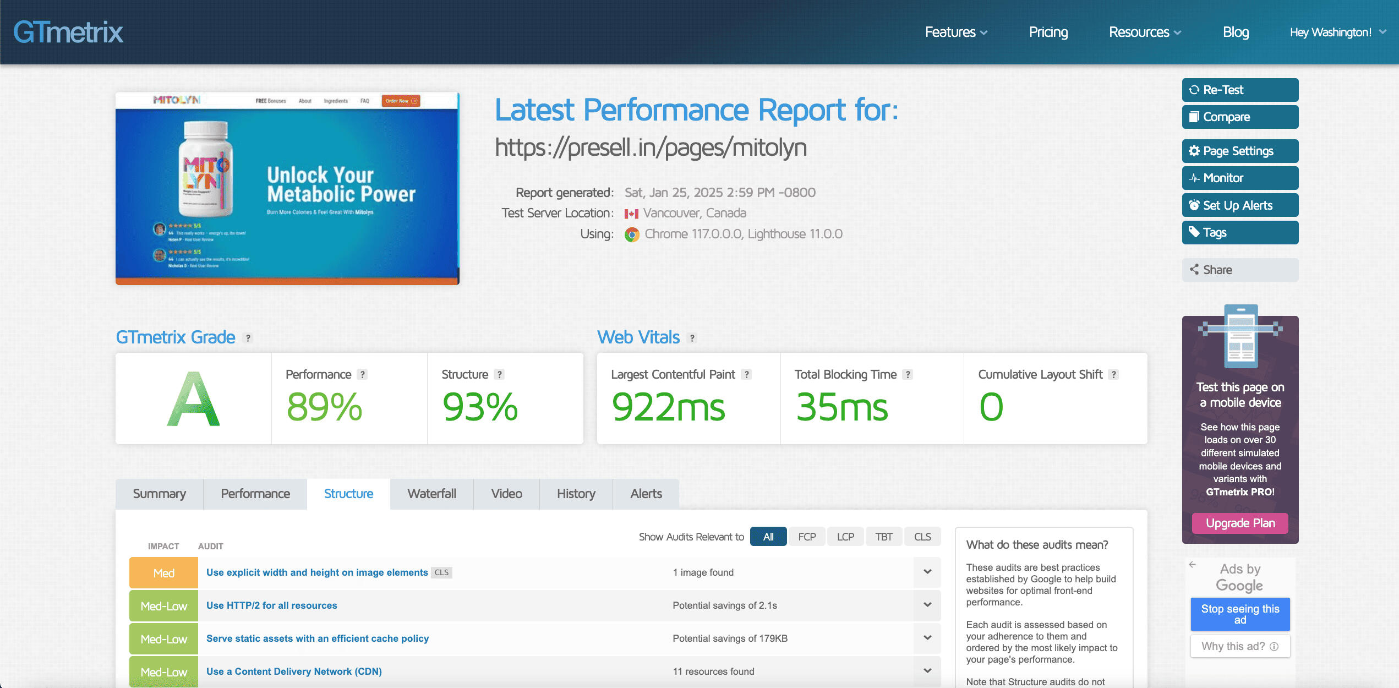The height and width of the screenshot is (688, 1399).
Task: Open Page Settings gear icon
Action: 1194,151
